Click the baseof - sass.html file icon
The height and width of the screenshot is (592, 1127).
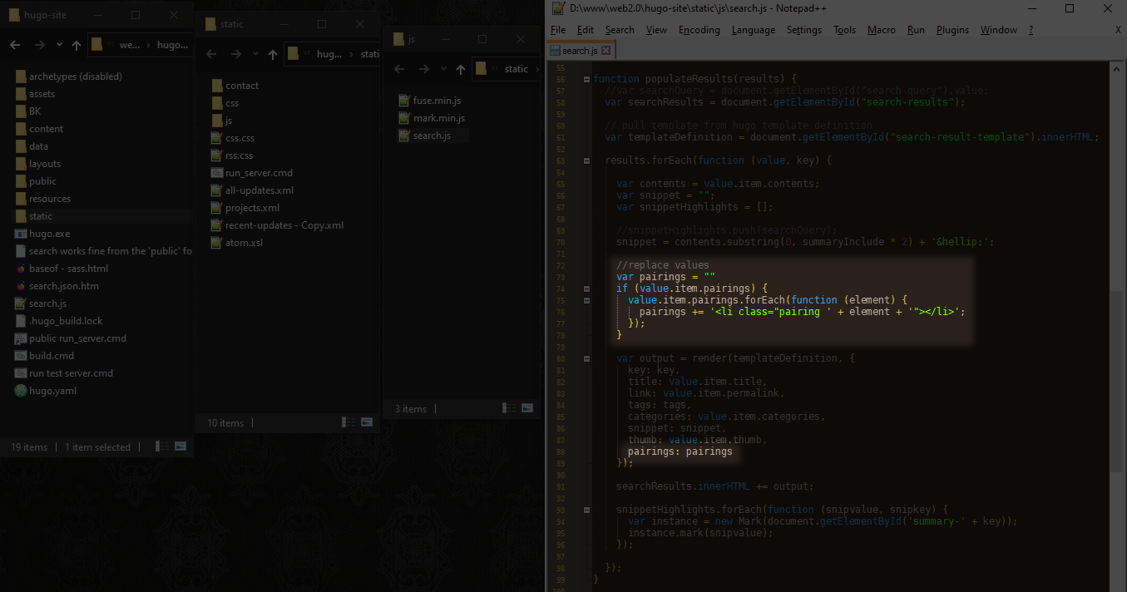coord(21,269)
